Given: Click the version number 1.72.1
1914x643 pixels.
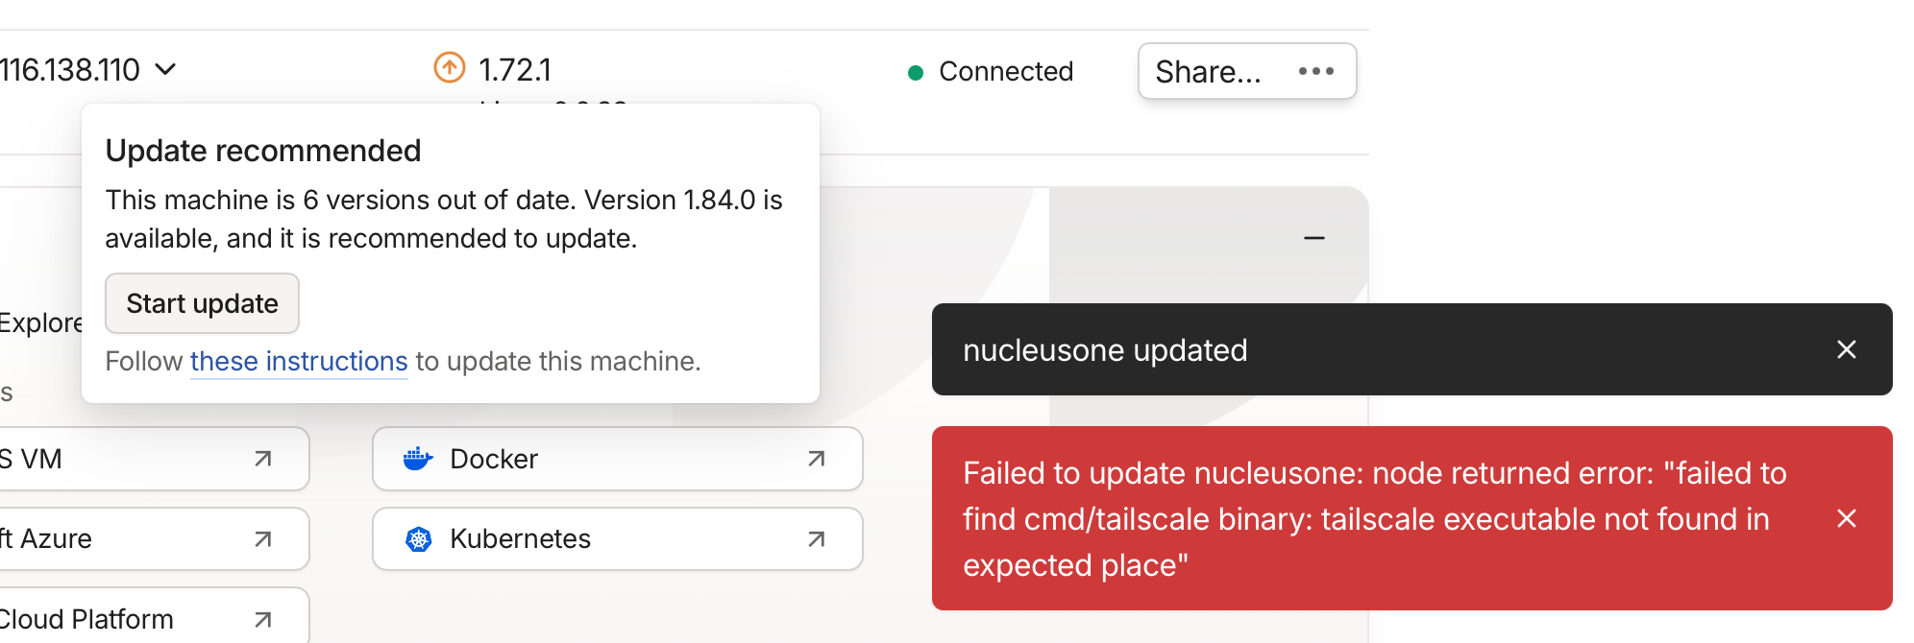Looking at the screenshot, I should 515,70.
